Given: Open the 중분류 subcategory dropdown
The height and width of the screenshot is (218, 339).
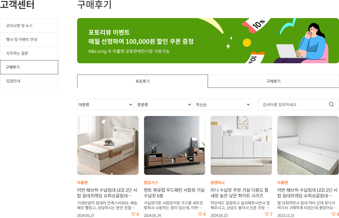Looking at the screenshot, I should (x=164, y=104).
